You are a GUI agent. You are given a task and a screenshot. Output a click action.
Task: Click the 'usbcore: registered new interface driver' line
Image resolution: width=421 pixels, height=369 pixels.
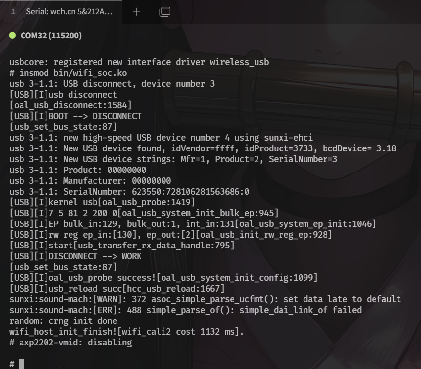[139, 62]
